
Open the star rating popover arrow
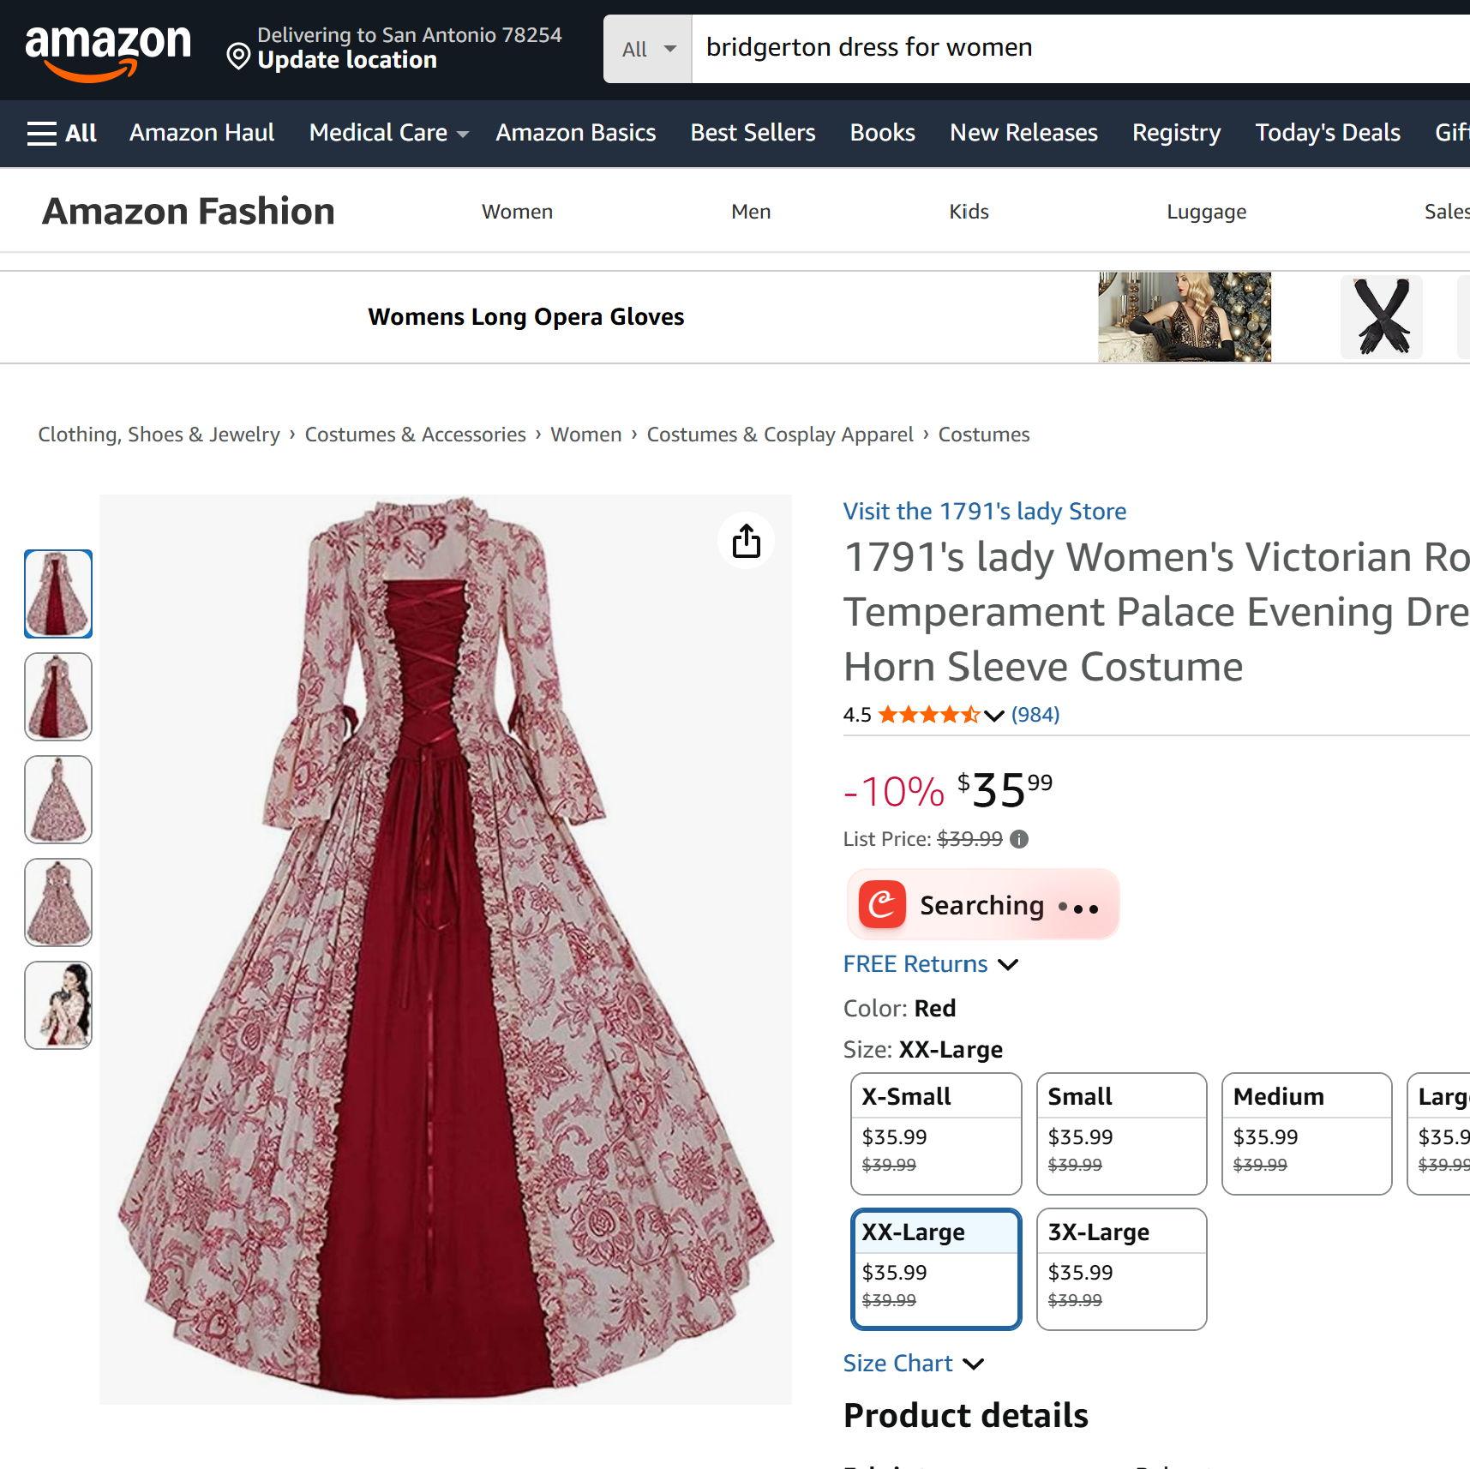tap(993, 716)
